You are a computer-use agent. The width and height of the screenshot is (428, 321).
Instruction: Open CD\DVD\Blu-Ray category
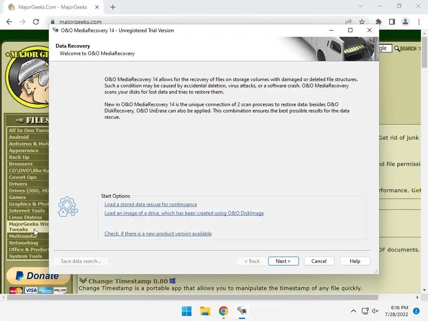[x=28, y=171]
